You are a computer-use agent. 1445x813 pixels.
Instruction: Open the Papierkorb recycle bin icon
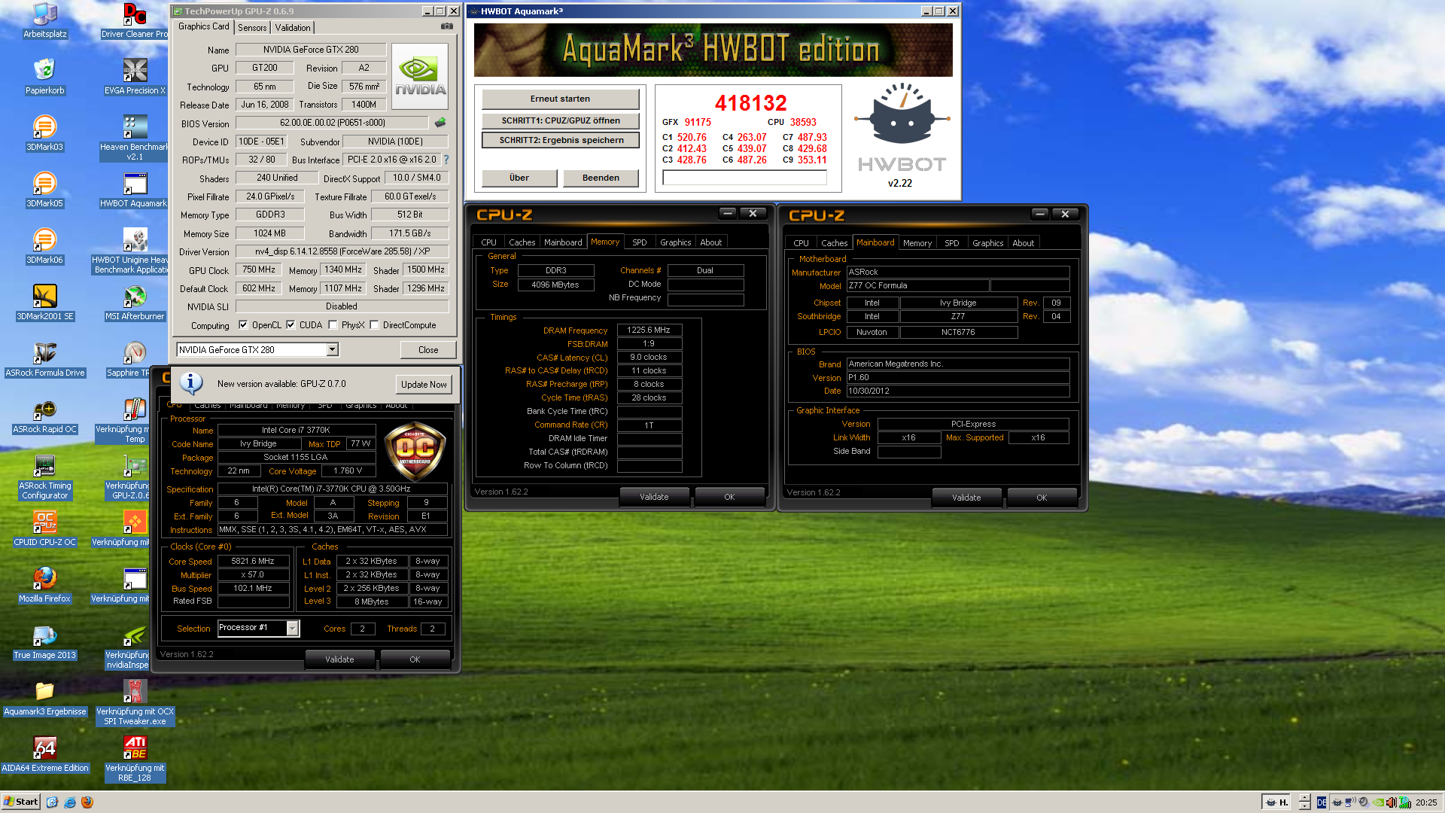[44, 77]
